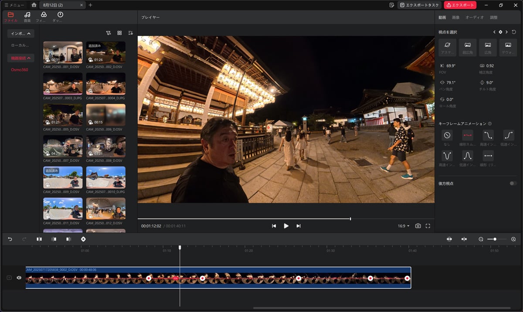Viewport: 523px width, 312px height.
Task: Click the add keyframe diamond in timeline toolbar
Action: (83, 239)
